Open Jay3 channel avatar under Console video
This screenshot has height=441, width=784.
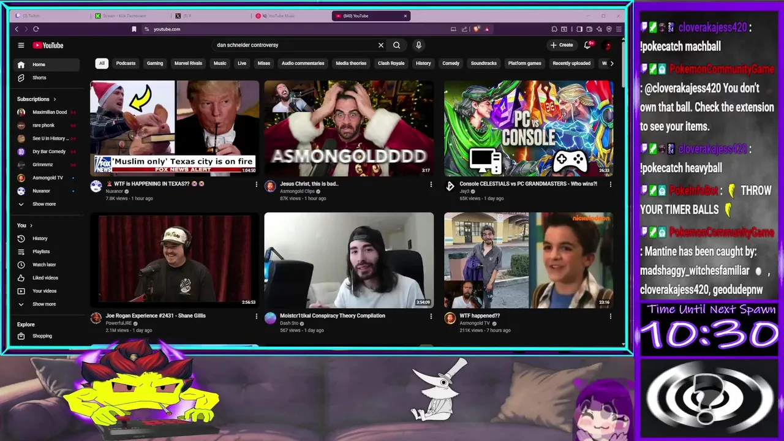450,187
